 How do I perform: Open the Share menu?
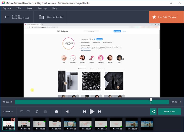pyautogui.click(x=29, y=8)
